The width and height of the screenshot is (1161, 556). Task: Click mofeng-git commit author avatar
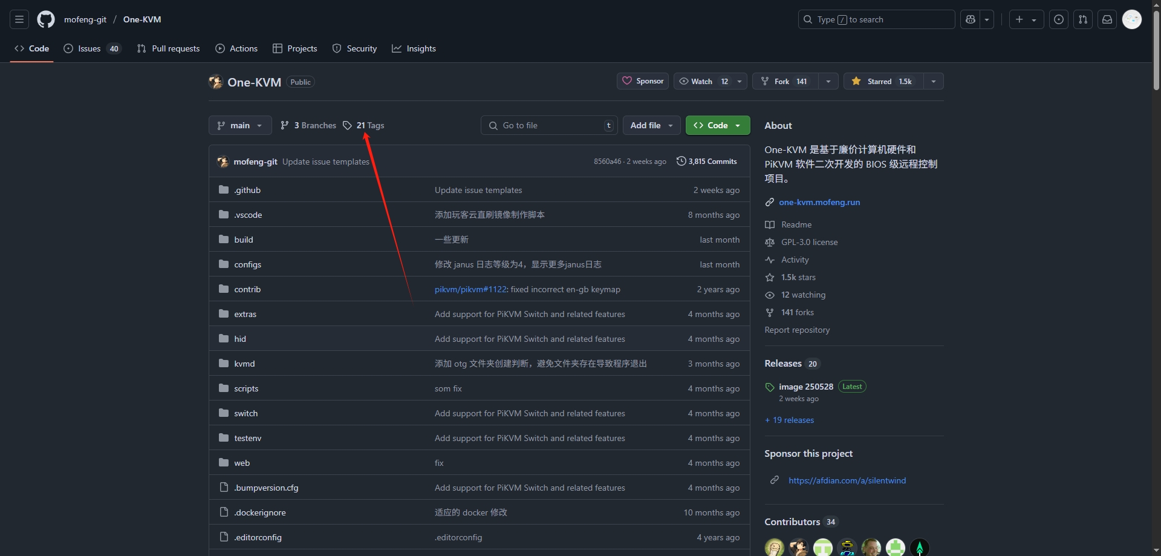pos(223,162)
